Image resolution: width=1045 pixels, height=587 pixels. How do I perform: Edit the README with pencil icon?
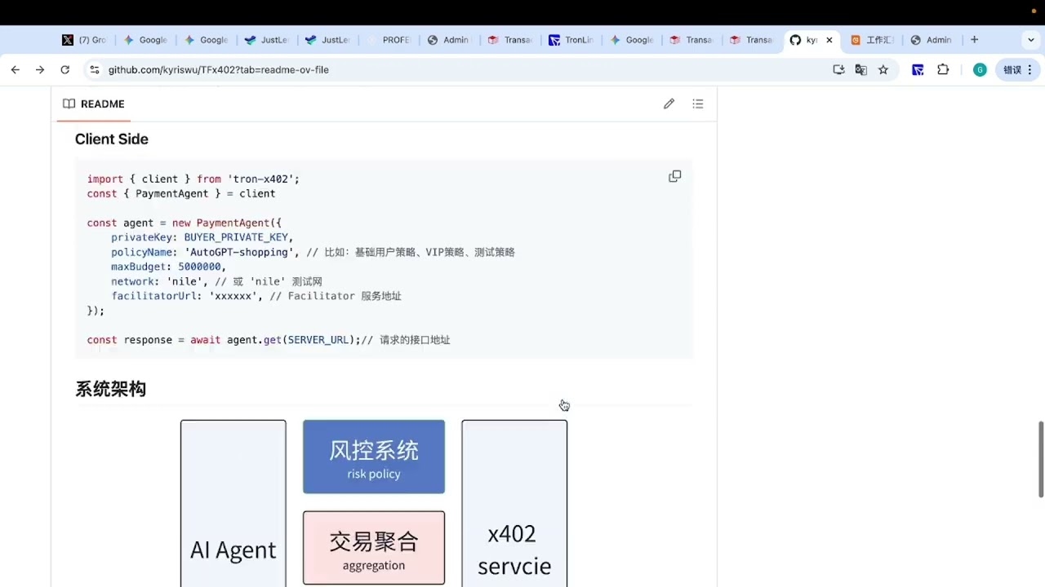point(669,104)
